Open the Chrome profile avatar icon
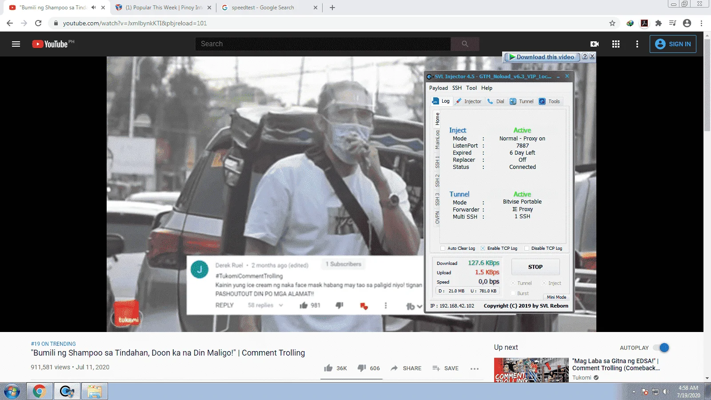This screenshot has height=400, width=711. click(687, 23)
